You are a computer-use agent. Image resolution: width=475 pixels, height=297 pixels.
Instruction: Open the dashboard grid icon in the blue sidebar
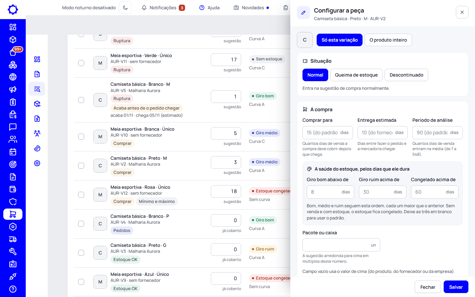click(x=13, y=27)
